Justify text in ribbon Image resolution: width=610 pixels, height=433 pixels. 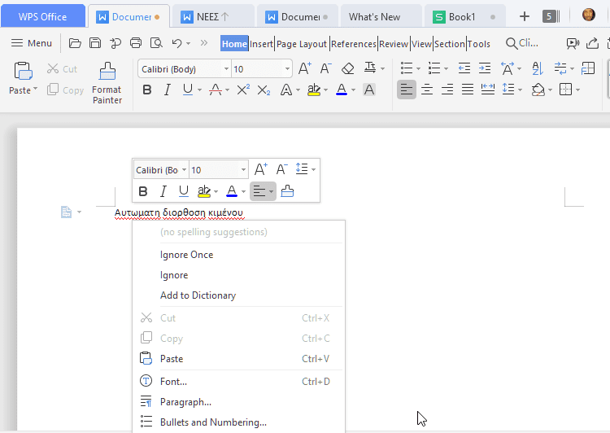[x=467, y=90]
